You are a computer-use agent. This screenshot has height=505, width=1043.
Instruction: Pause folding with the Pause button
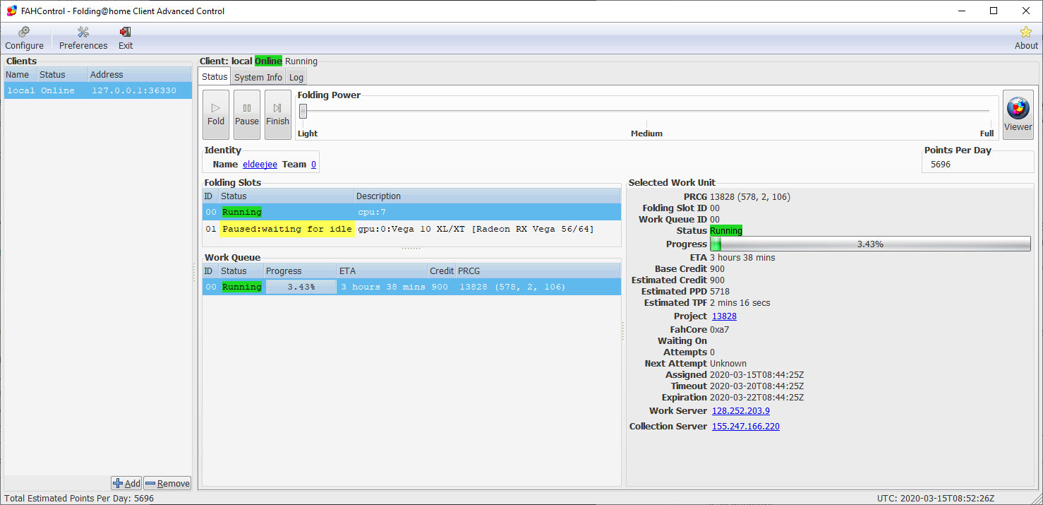click(247, 114)
